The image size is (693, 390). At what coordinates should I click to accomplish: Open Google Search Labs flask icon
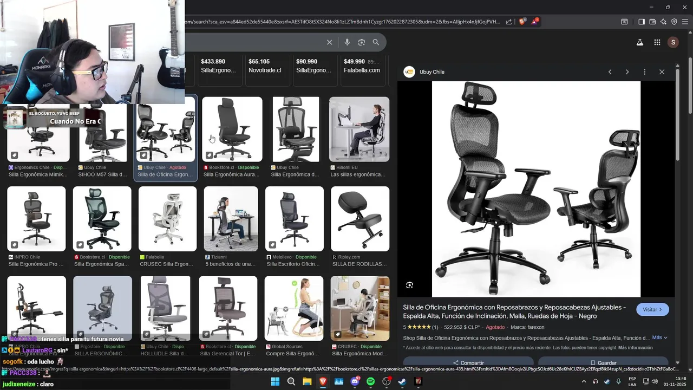[640, 42]
